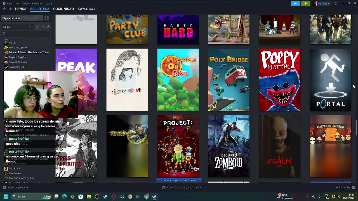Open advanced filter options icon

46,34
